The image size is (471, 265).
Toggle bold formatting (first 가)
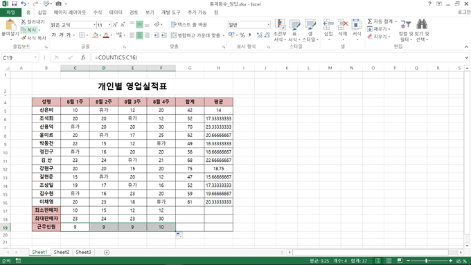click(x=54, y=35)
